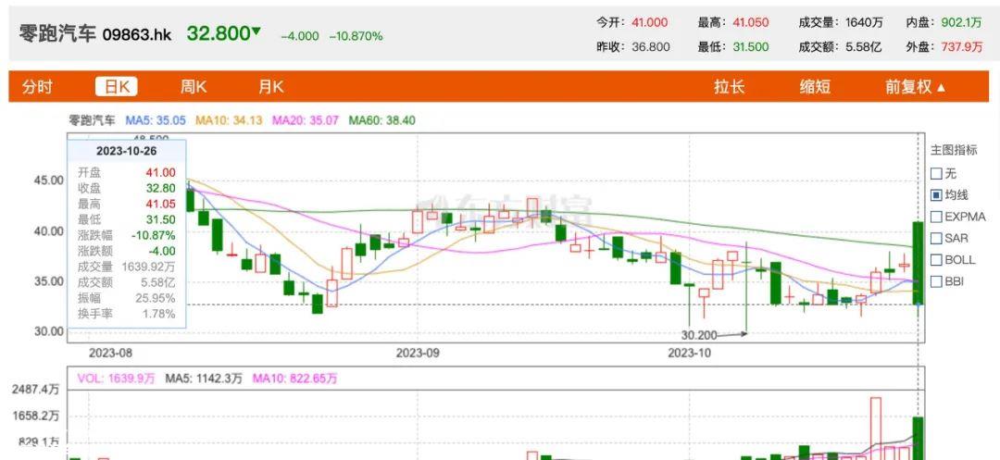Click the 今开 41.000 value
Screen dimensions: 1000x460
tap(650, 22)
